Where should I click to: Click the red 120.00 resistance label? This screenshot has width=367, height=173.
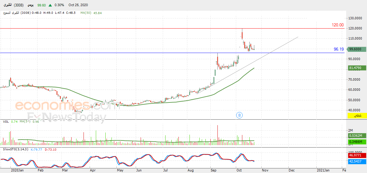tap(338, 25)
